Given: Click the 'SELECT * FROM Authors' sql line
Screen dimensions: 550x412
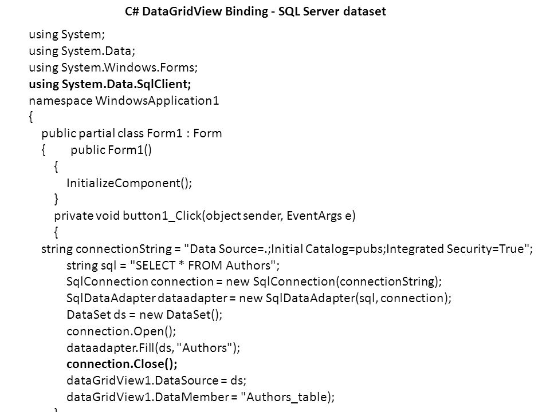Looking at the screenshot, I should click(173, 266).
